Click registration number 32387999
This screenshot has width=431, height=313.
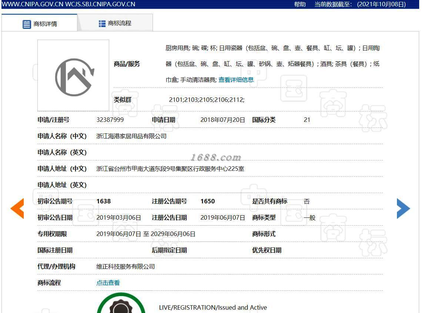point(110,120)
